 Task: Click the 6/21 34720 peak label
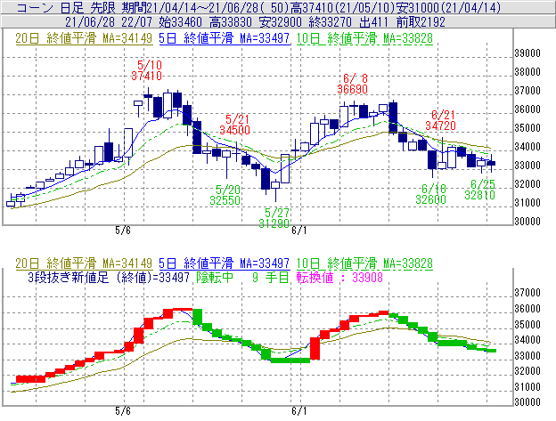pyautogui.click(x=440, y=120)
